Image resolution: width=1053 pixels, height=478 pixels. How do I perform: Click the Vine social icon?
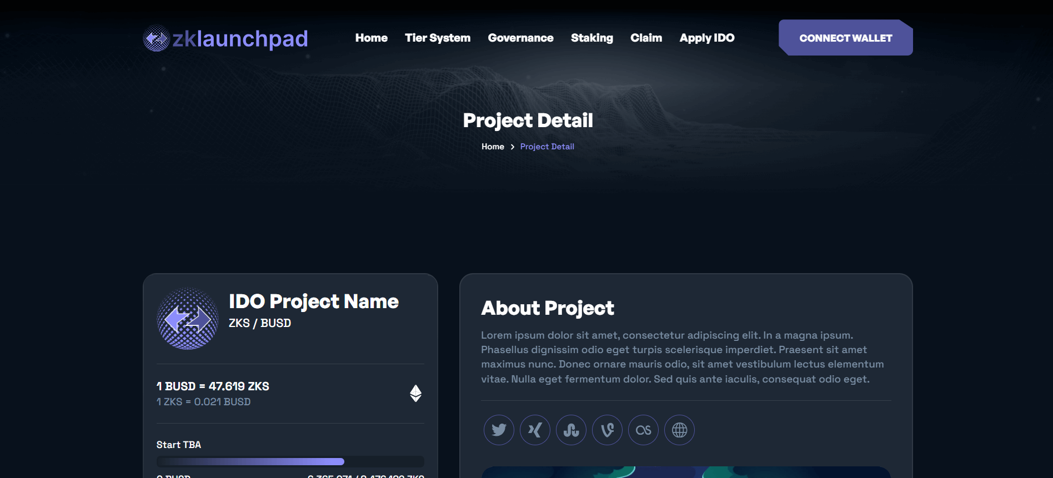click(607, 430)
